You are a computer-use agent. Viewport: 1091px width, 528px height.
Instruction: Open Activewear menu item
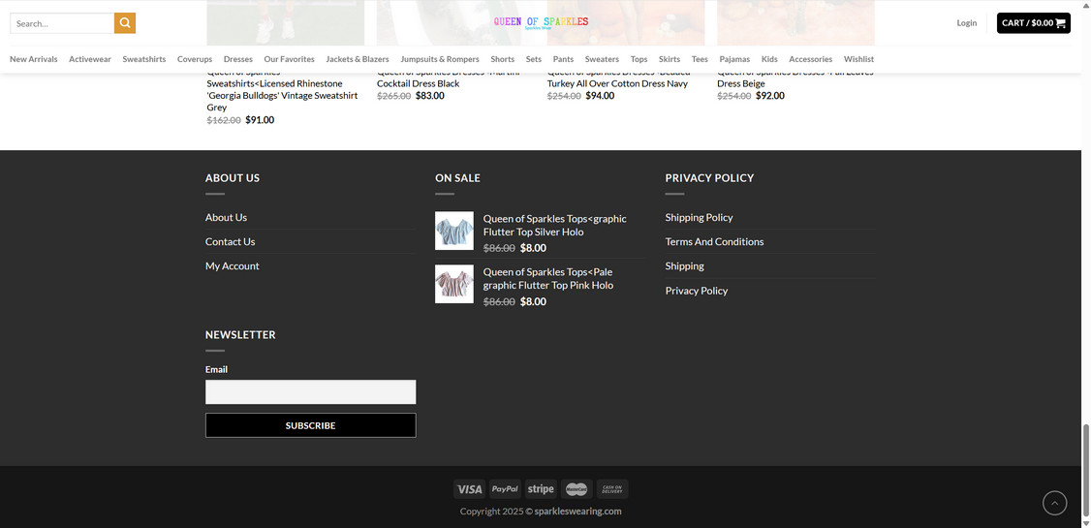pos(90,59)
